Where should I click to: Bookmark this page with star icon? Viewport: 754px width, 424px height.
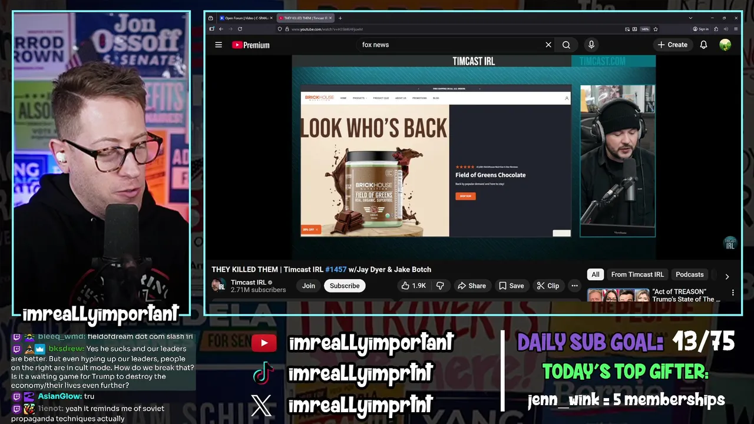coord(656,29)
